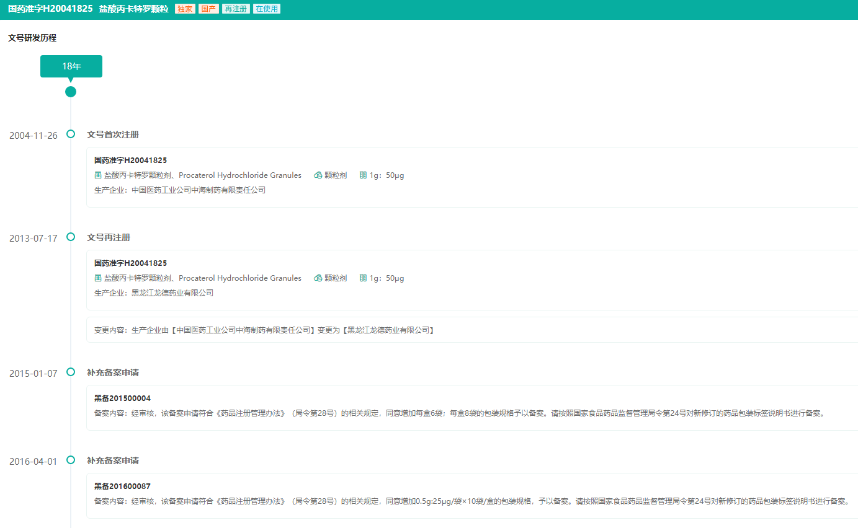858x528 pixels.
Task: Click the 颗粒剂 dosage form icon in the 文号再注册 card
Action: point(318,278)
